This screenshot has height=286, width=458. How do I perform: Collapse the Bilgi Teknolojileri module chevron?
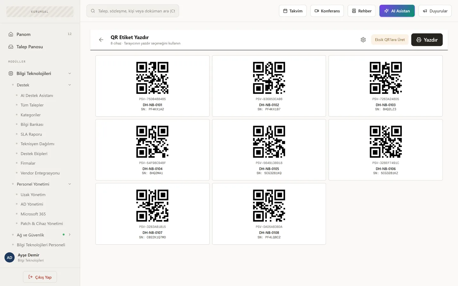(x=70, y=73)
